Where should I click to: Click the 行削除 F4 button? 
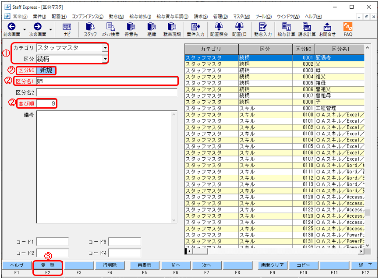click(x=110, y=265)
